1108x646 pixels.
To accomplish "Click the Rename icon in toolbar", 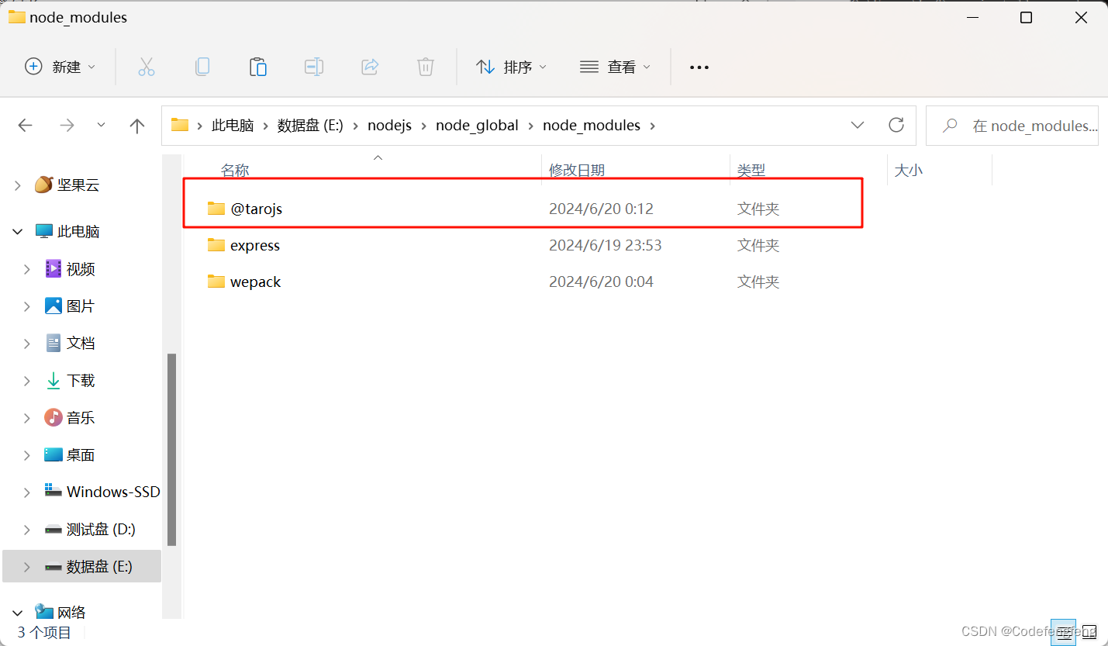I will click(x=314, y=67).
